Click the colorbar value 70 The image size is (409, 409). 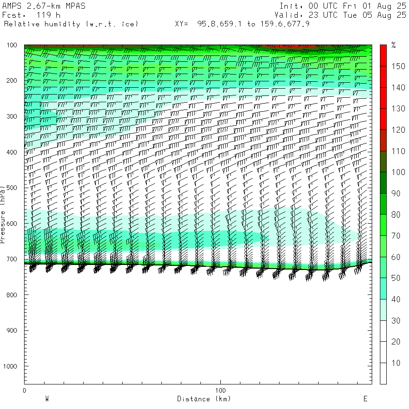point(396,236)
